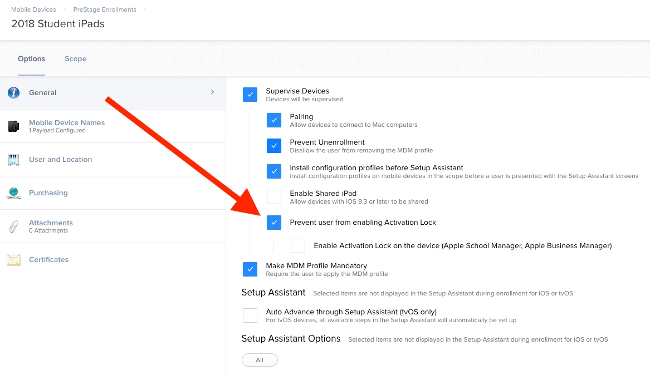Click the 0 Attachments text
This screenshot has height=375, width=650.
(x=48, y=230)
